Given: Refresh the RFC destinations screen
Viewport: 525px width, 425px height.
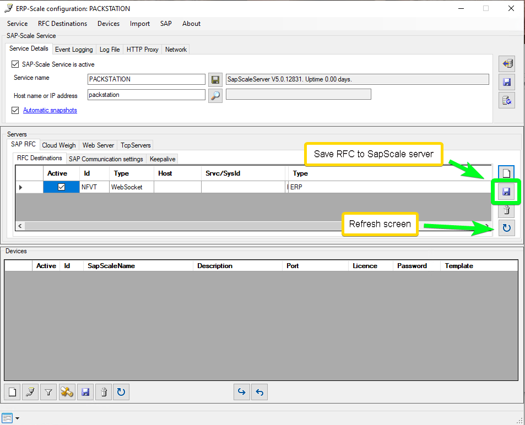Looking at the screenshot, I should pos(506,227).
